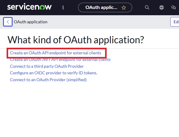This screenshot has width=179, height=137.
Task: Choose Create an OAuth JWT API endpoint link
Action: (x=60, y=60)
